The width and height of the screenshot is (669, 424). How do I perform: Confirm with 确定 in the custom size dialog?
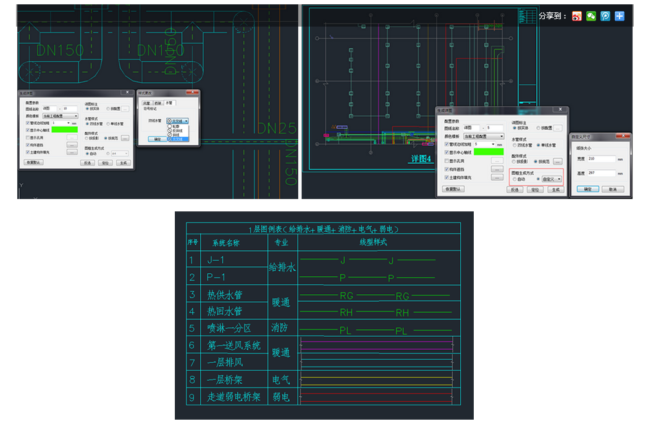coord(587,189)
